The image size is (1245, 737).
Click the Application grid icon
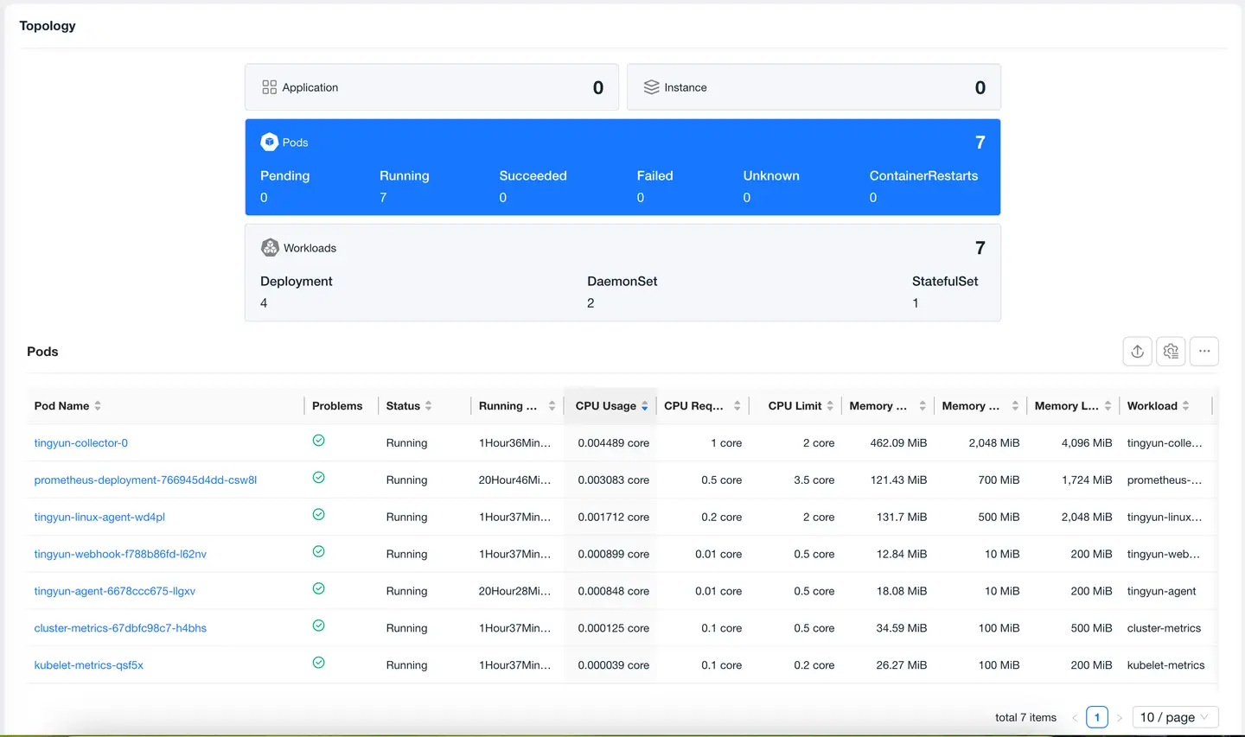click(x=270, y=87)
